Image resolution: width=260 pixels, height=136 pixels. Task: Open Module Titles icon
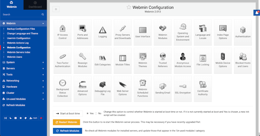pyautogui.click(x=123, y=61)
